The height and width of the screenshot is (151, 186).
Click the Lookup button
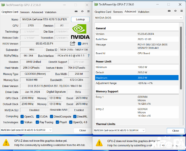click(80, 19)
